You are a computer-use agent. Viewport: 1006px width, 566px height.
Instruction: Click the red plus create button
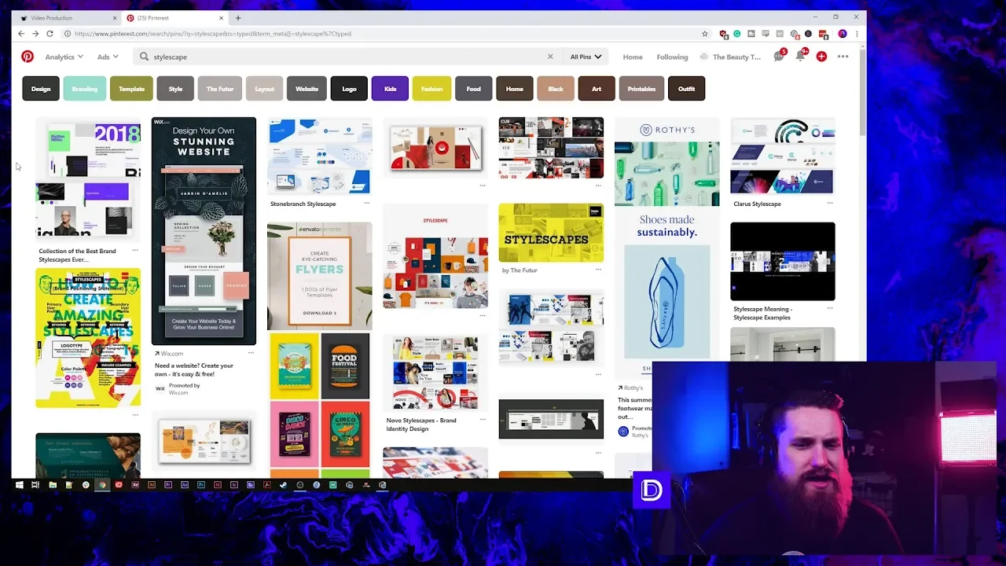tap(821, 57)
